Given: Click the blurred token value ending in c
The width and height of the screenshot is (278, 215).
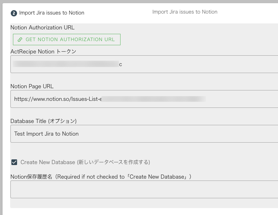Looking at the screenshot, I should coord(67,64).
